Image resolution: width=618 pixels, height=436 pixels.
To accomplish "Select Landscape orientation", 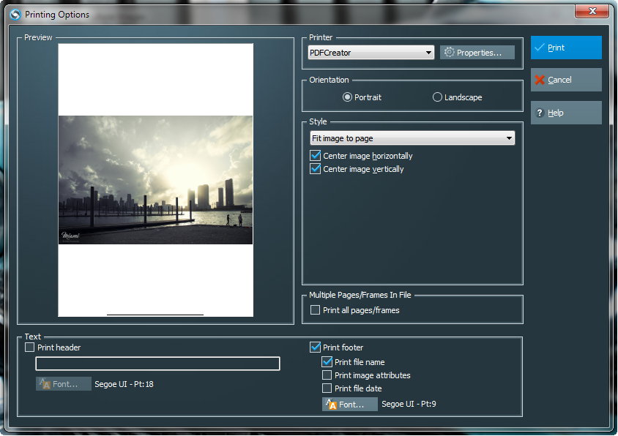I will coord(438,97).
